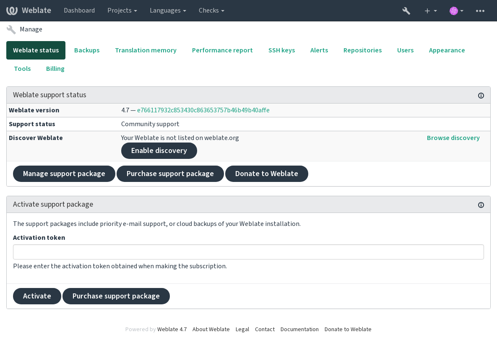Click the 'Community support' status text
The width and height of the screenshot is (497, 345).
click(x=150, y=124)
